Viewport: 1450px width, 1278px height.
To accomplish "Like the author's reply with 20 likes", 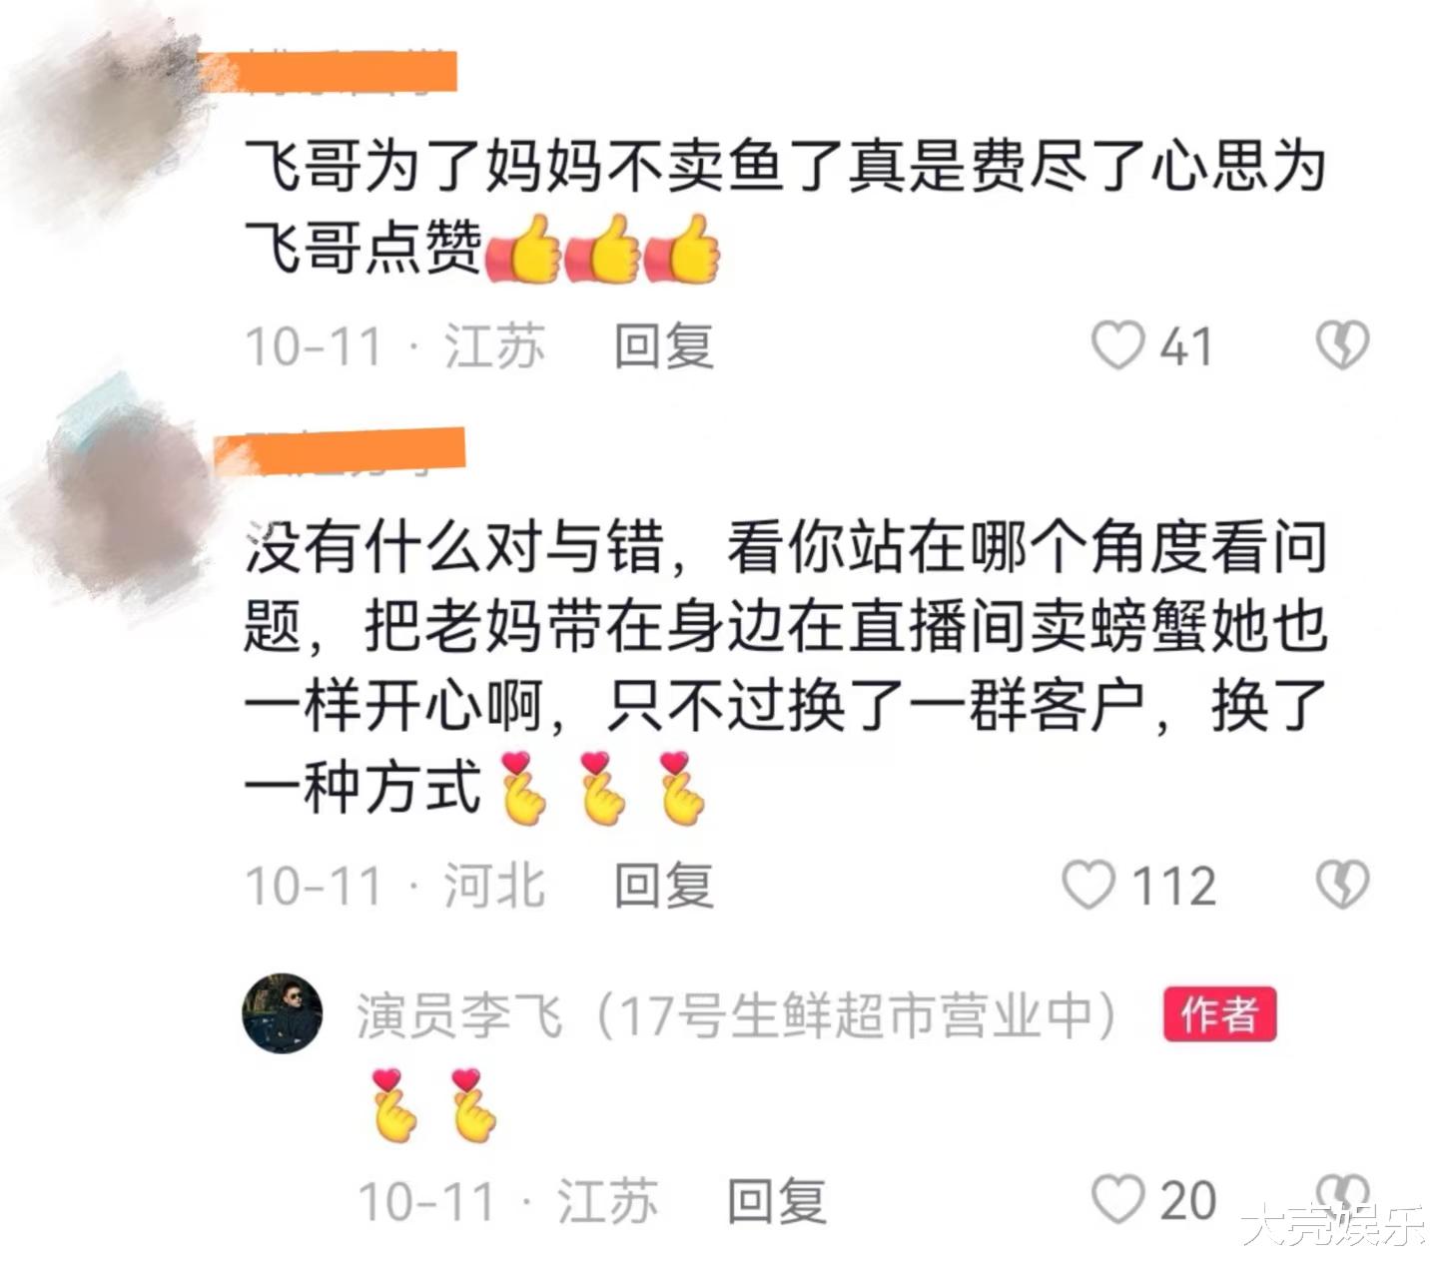I will coord(1117,1200).
